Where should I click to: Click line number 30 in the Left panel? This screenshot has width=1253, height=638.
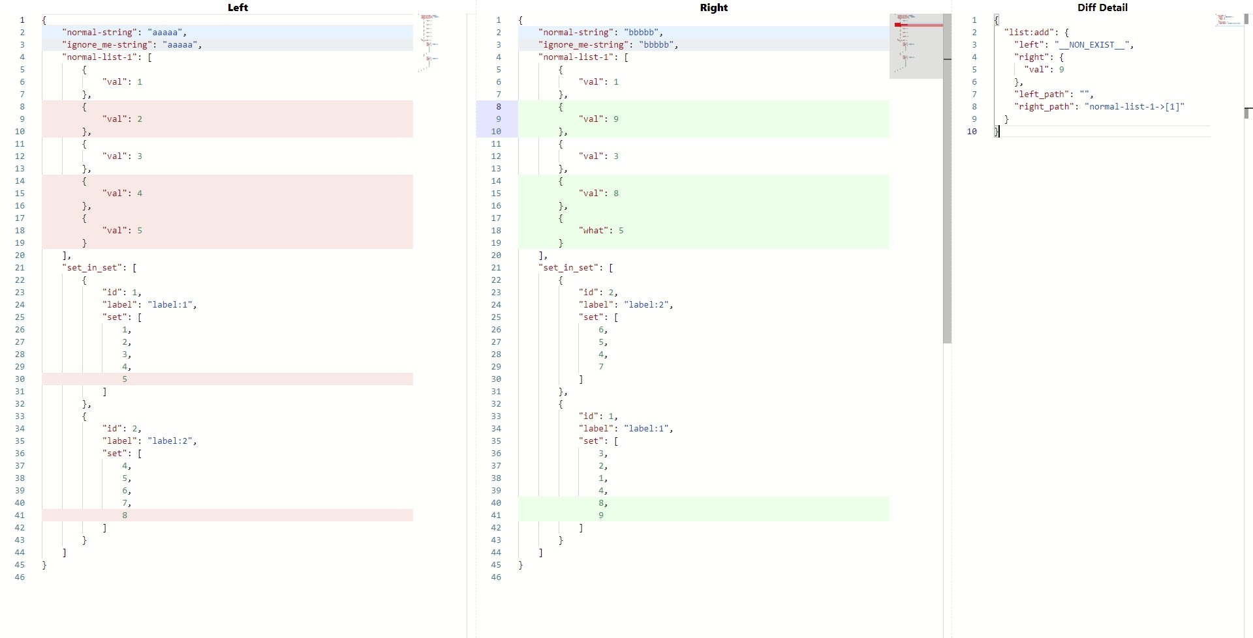point(20,379)
